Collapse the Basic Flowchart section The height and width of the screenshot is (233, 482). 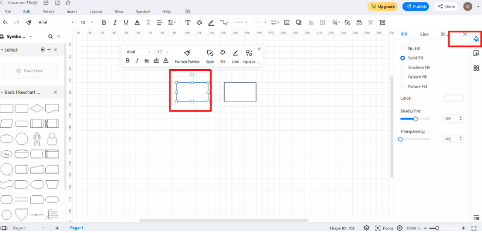click(x=2, y=92)
